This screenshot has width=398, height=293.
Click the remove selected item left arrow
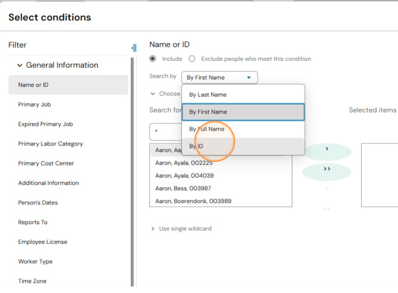(327, 189)
